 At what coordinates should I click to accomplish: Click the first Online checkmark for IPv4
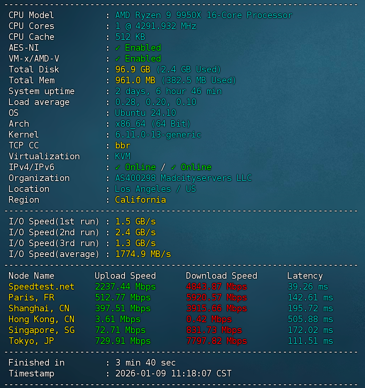coord(118,167)
